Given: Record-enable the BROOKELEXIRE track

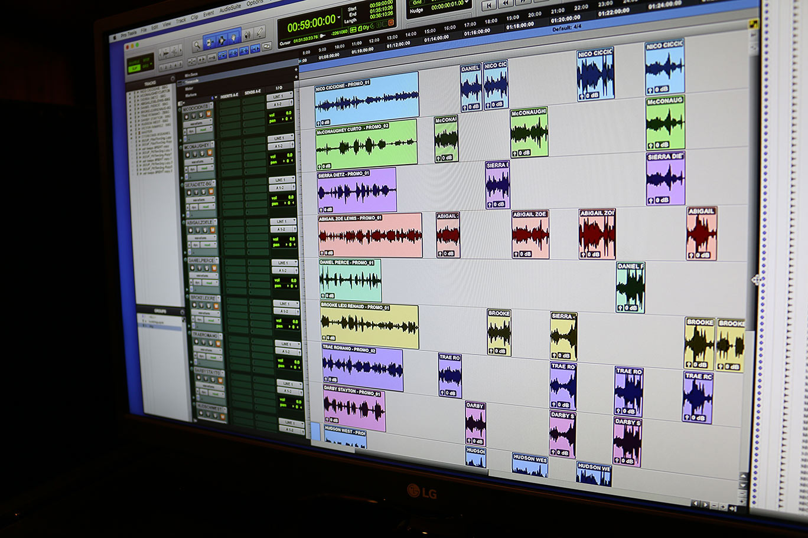Looking at the screenshot, I should pos(194,305).
